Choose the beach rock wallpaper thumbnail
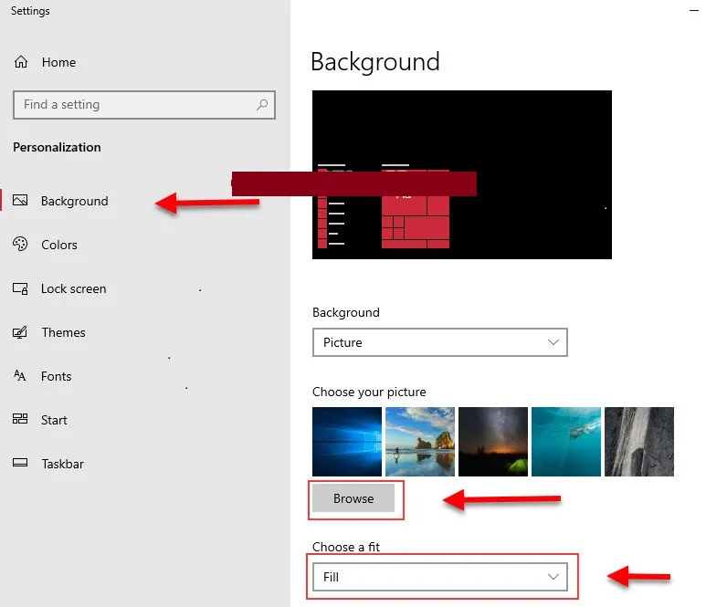 (419, 442)
